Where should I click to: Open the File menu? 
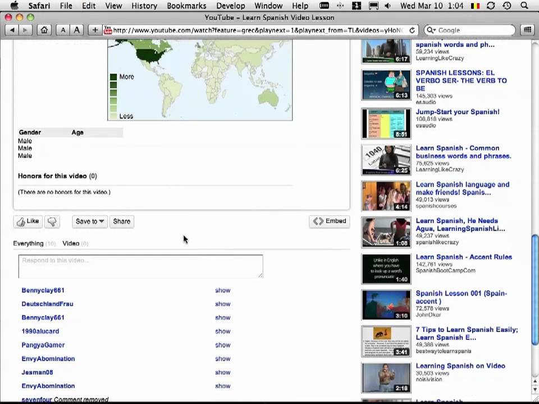pos(66,6)
